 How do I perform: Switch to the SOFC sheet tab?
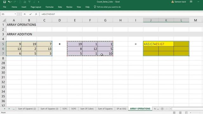65,109
